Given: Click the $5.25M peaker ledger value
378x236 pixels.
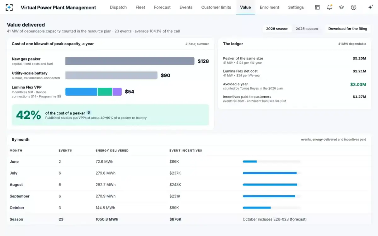Looking at the screenshot, I should pos(359,59).
